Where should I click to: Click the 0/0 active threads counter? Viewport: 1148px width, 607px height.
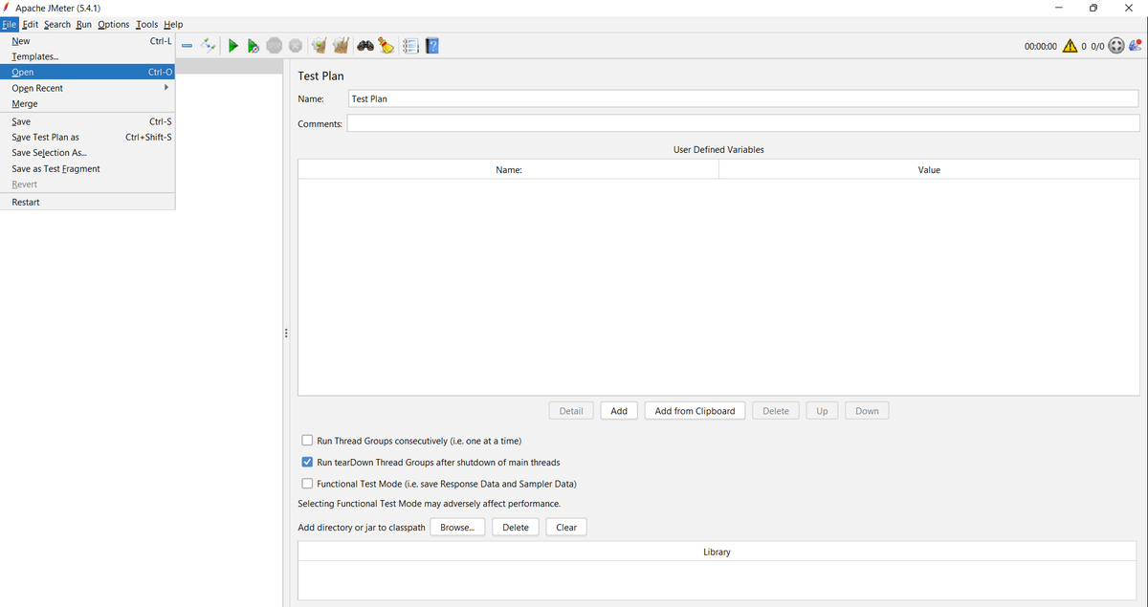click(1097, 46)
